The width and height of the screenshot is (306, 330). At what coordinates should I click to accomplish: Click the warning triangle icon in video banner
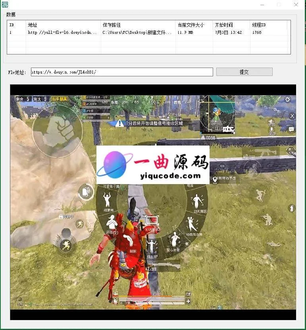click(119, 123)
